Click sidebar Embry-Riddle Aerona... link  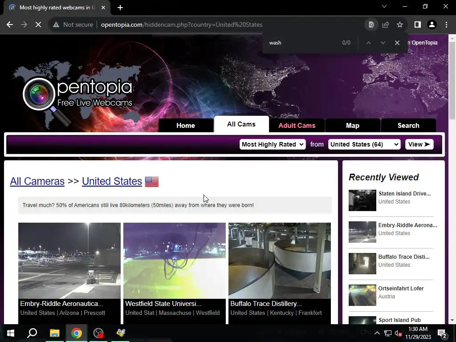(x=407, y=225)
